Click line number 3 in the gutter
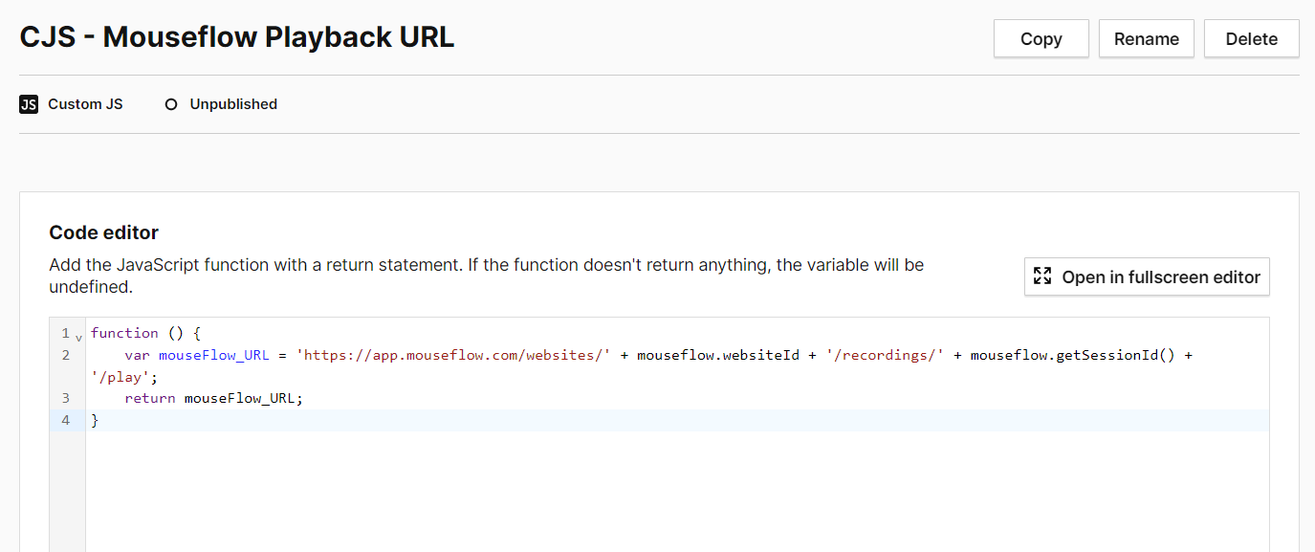This screenshot has height=552, width=1315. coord(65,398)
